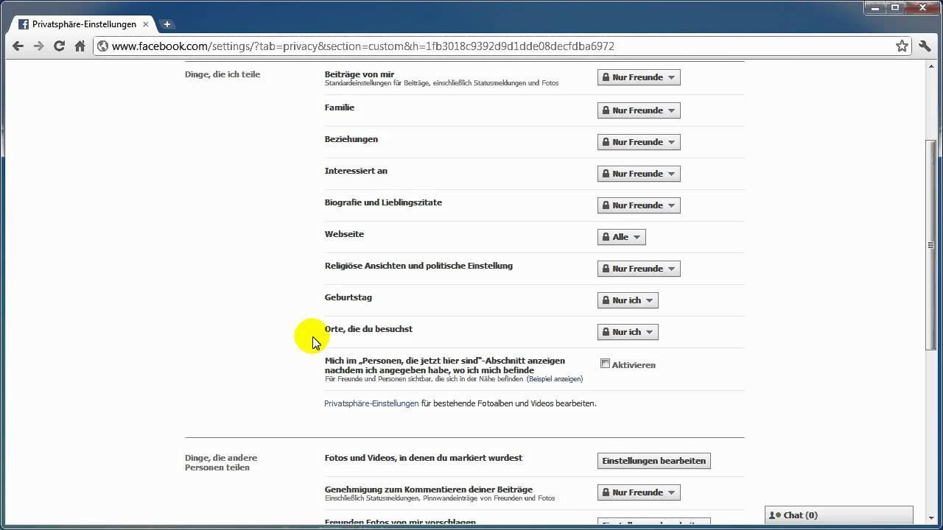Select the Privatsphäre-Einstellungen browser tab
The width and height of the screenshot is (943, 530).
(x=83, y=24)
